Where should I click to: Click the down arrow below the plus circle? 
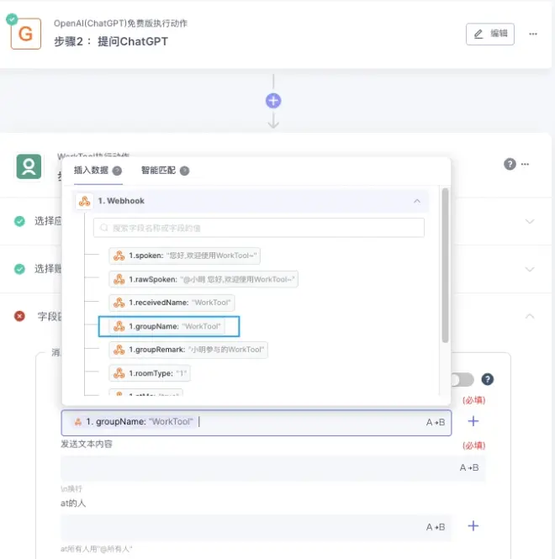(273, 120)
